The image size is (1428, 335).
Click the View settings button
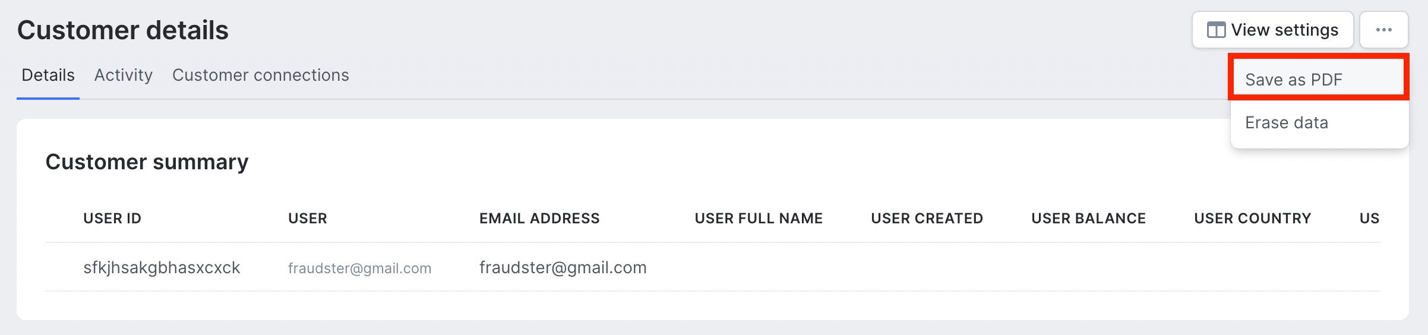tap(1272, 30)
